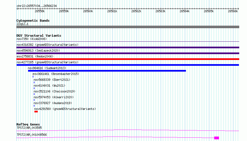Click the purple nsv4316382 variant bar
This screenshot has height=141, width=247.
tap(128, 47)
